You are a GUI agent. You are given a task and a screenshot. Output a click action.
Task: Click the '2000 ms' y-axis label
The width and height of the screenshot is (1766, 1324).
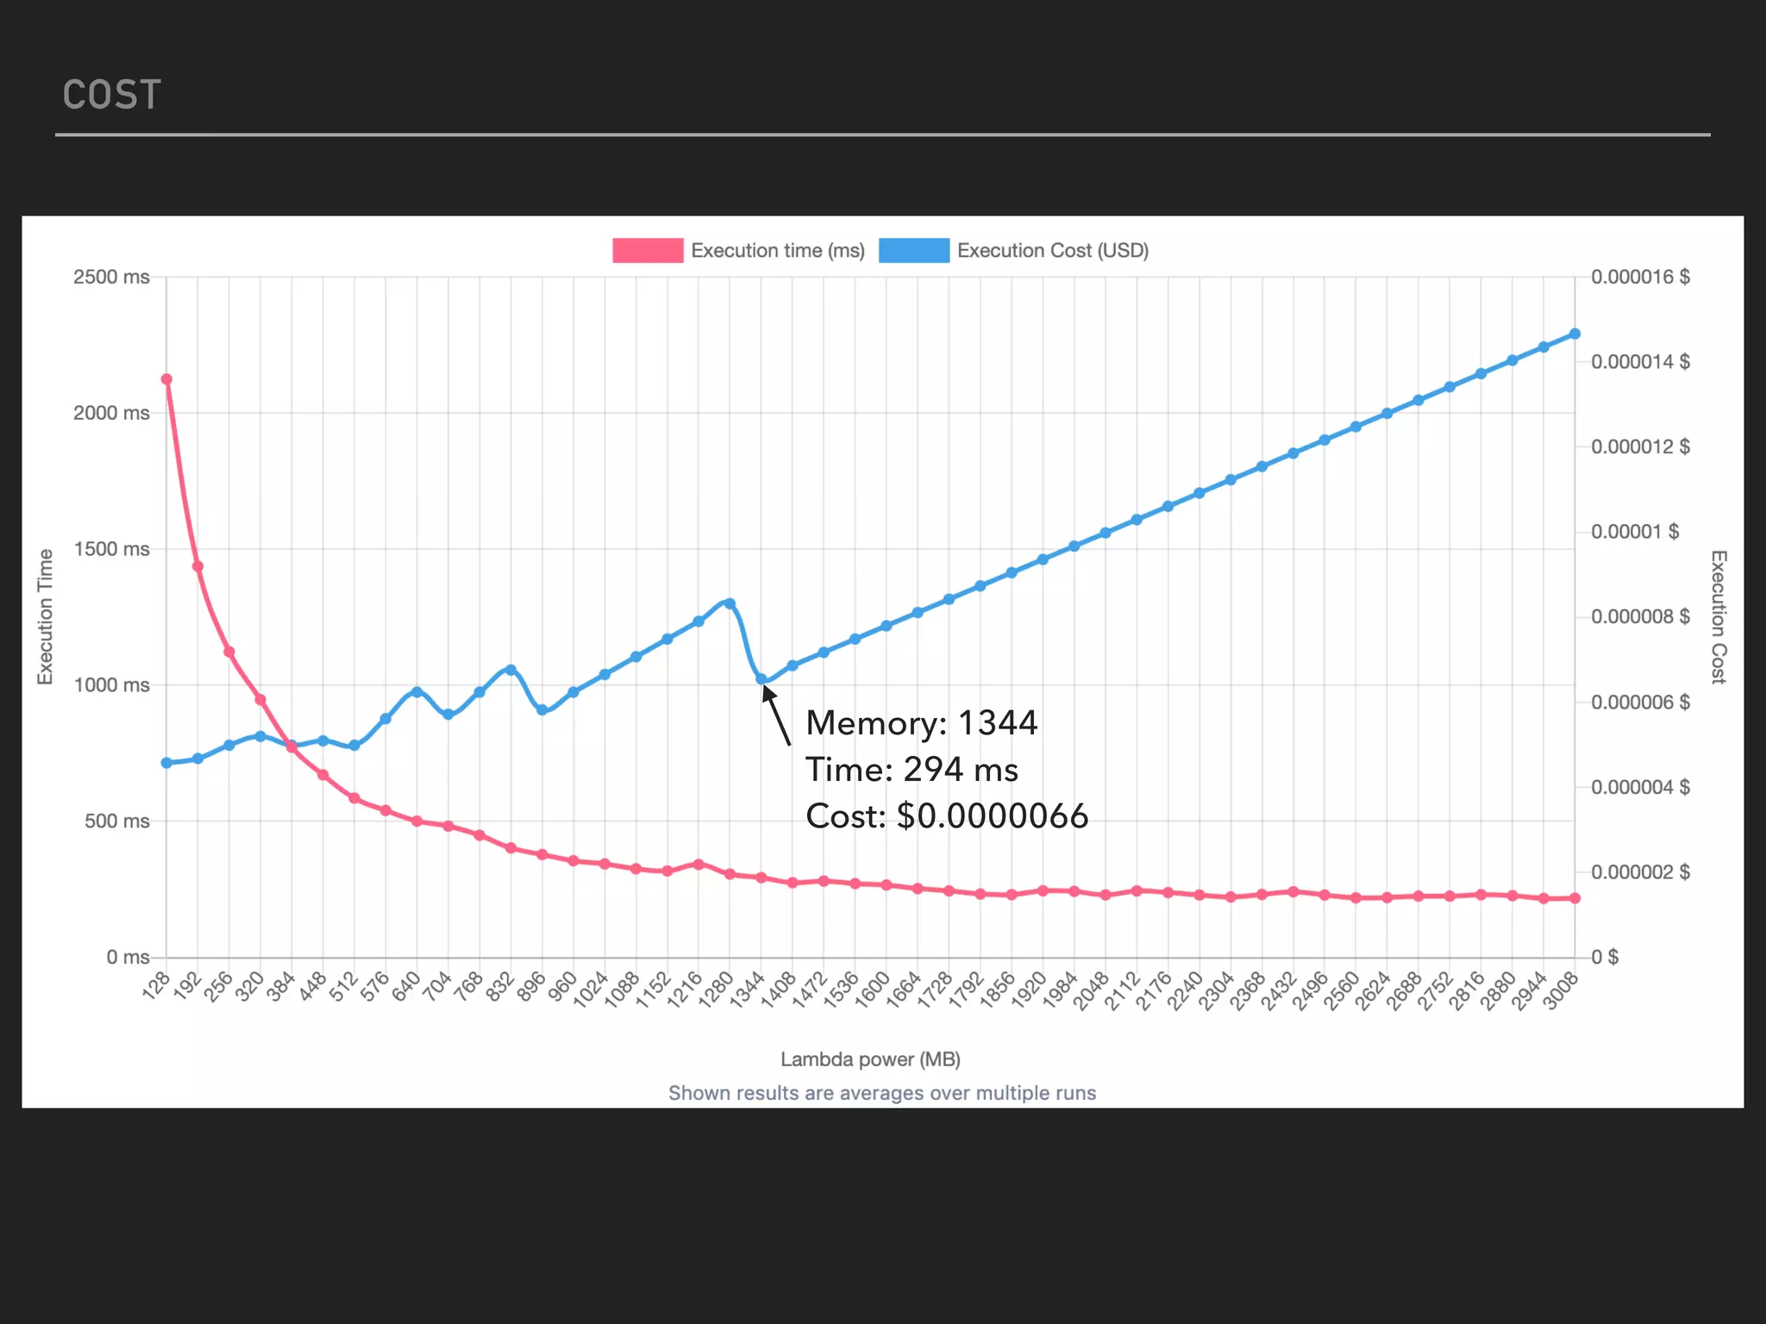[111, 413]
